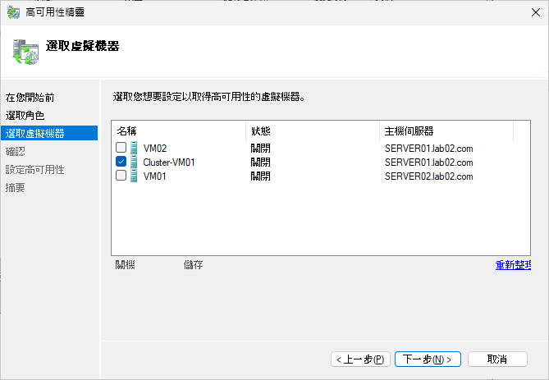The width and height of the screenshot is (549, 380).
Task: Click 下一步 button
Action: [x=428, y=359]
